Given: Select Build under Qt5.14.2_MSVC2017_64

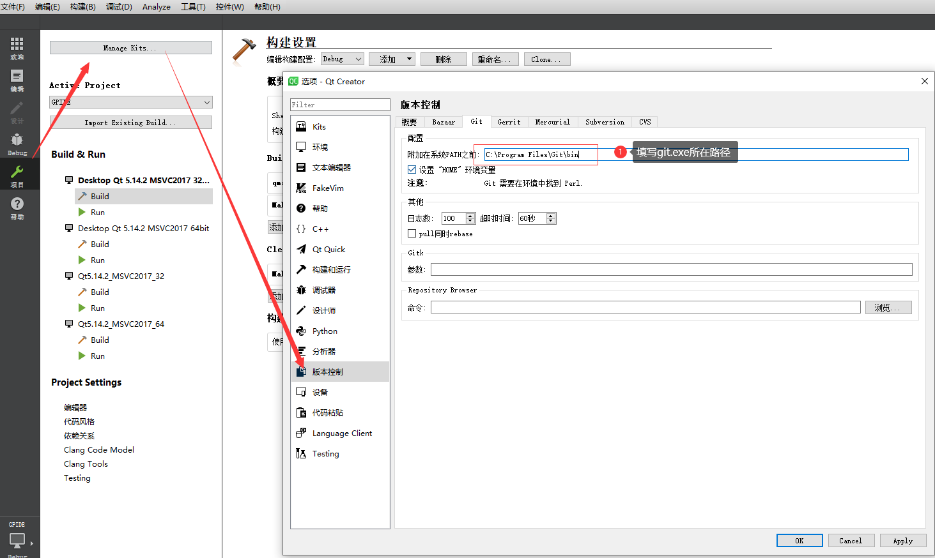Looking at the screenshot, I should tap(100, 340).
